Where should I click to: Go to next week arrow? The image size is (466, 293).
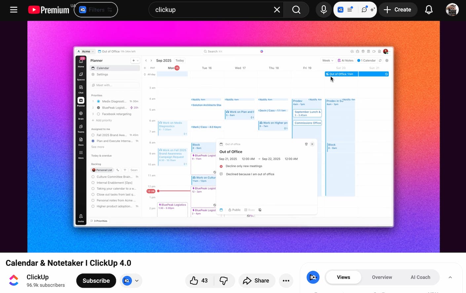coord(151,60)
